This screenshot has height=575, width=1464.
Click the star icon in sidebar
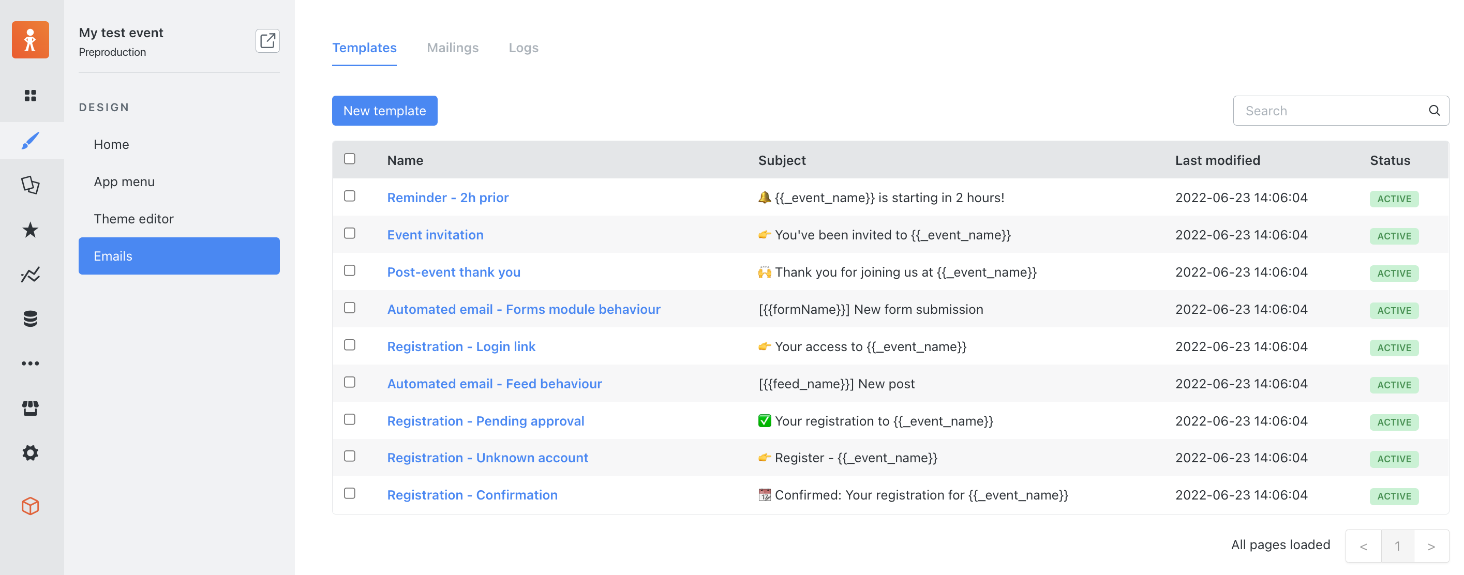(30, 230)
